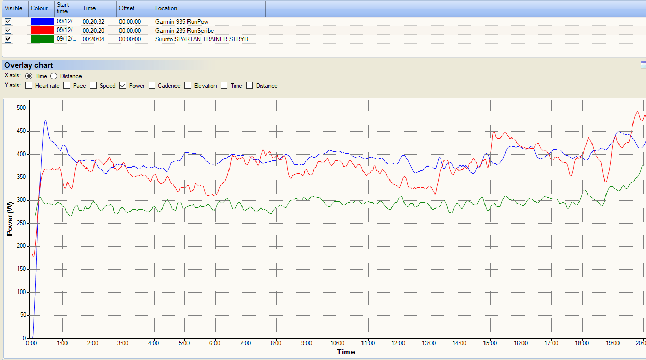The height and width of the screenshot is (360, 646).
Task: Enable Cadence on Y axis
Action: pos(152,86)
